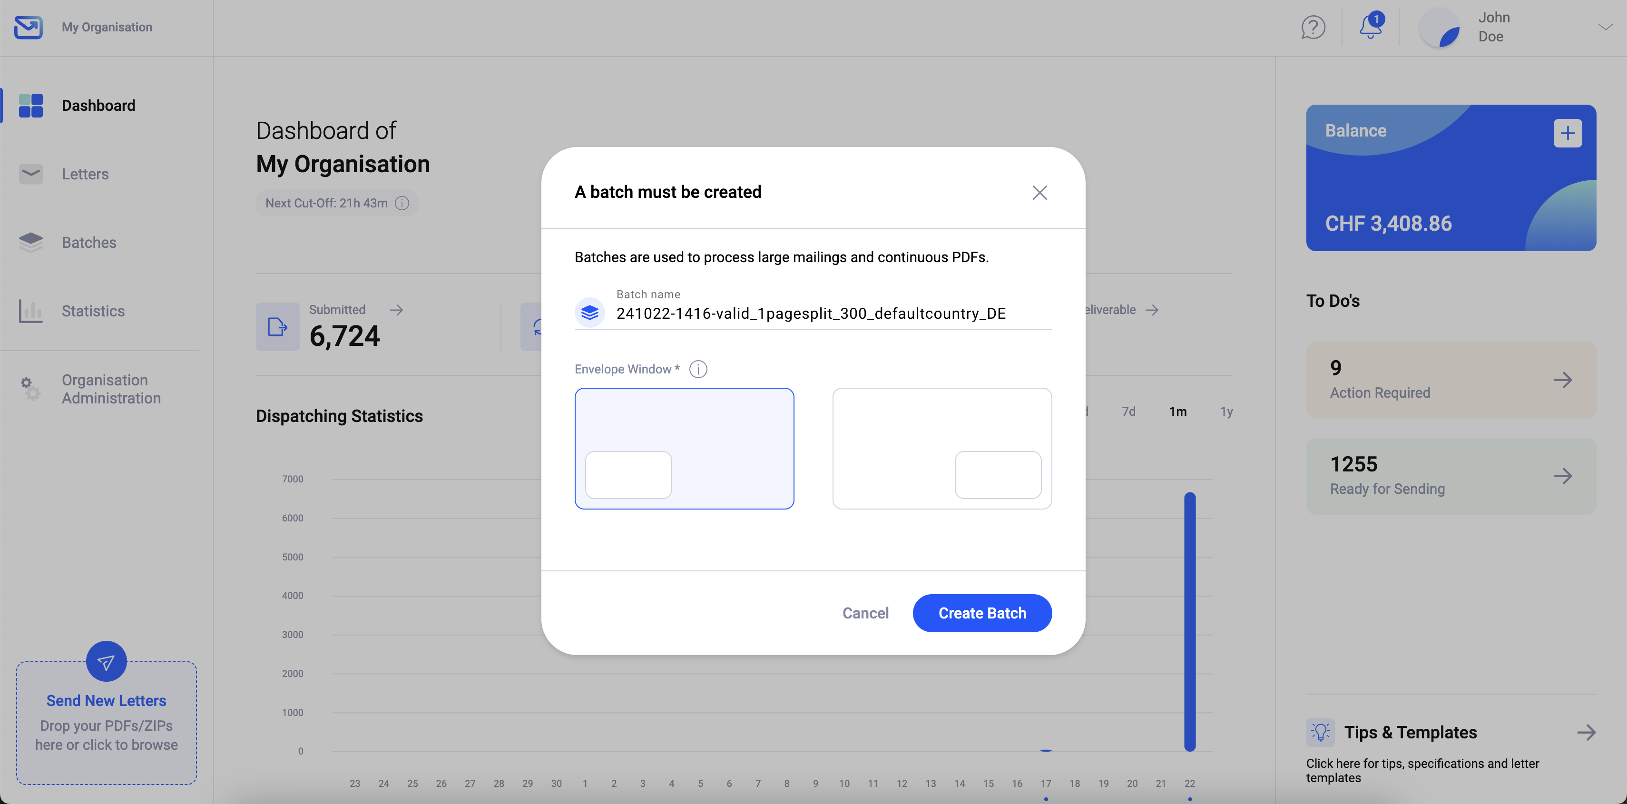Click the Submitted letters document icon
The height and width of the screenshot is (804, 1627).
coord(277,326)
